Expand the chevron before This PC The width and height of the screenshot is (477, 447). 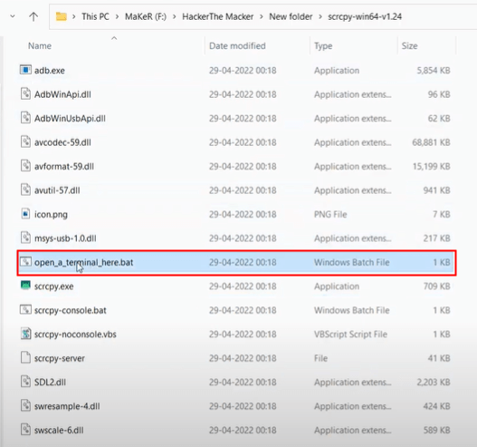(x=74, y=16)
